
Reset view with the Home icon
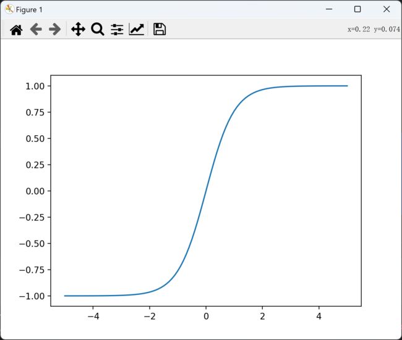(16, 30)
